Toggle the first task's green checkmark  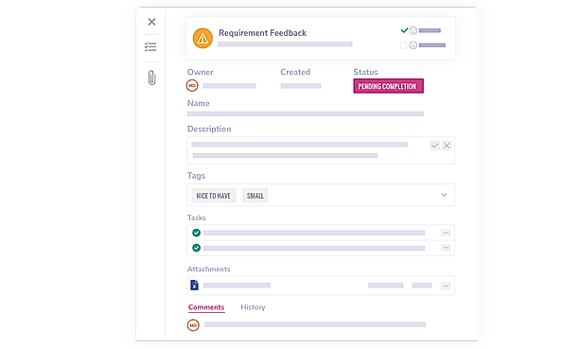(197, 233)
